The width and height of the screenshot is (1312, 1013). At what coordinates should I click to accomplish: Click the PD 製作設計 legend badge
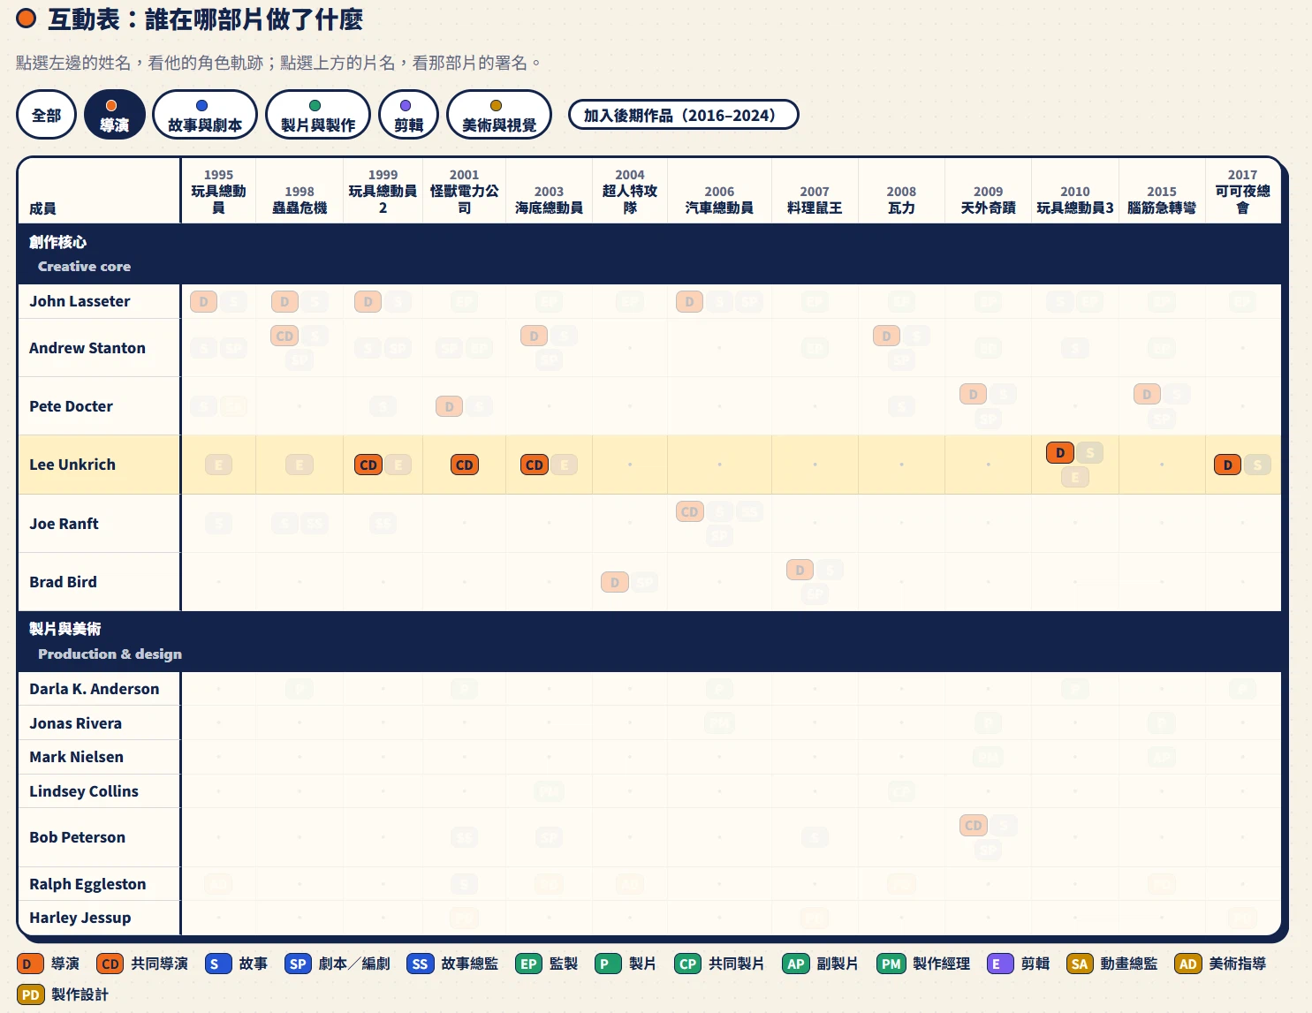[30, 994]
